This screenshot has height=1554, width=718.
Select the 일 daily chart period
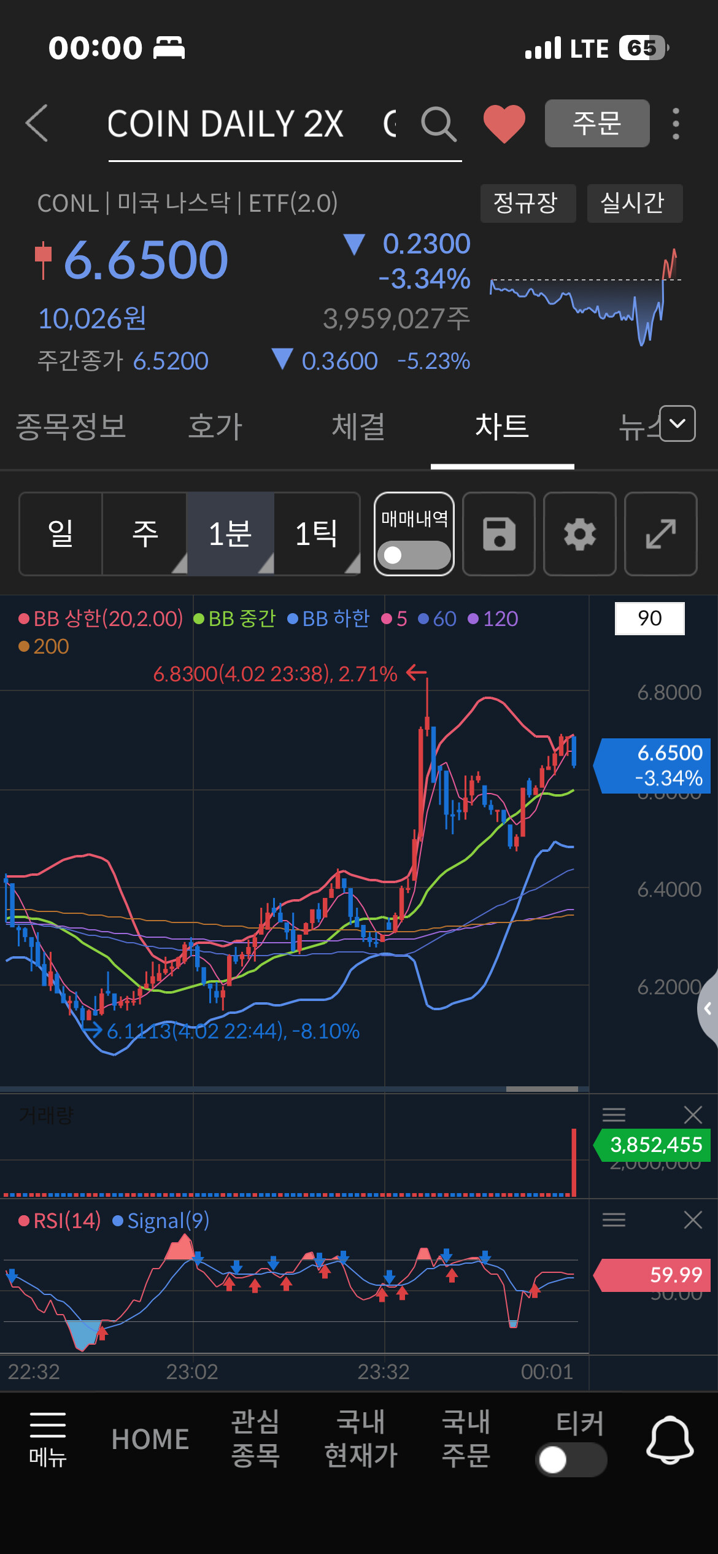pyautogui.click(x=61, y=534)
